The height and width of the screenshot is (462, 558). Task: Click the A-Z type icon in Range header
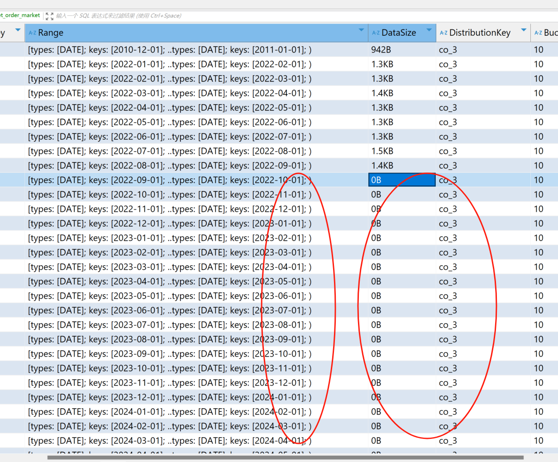[x=32, y=33]
